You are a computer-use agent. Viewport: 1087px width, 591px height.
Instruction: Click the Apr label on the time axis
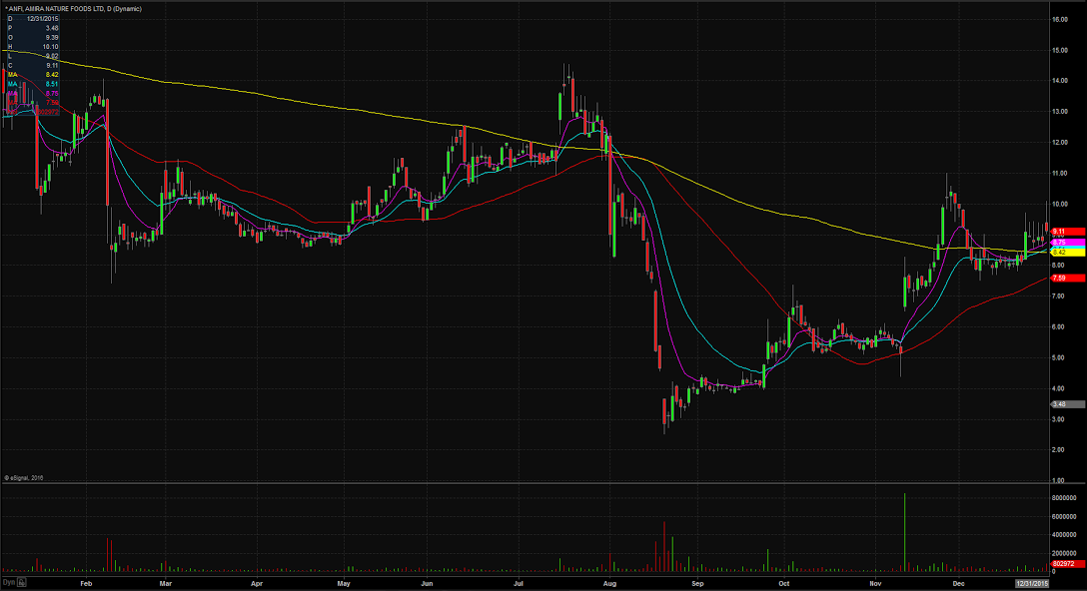[257, 583]
